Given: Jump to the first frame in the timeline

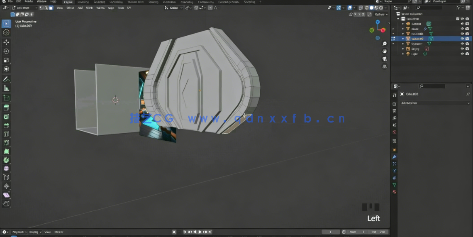Looking at the screenshot, I should click(x=185, y=232).
